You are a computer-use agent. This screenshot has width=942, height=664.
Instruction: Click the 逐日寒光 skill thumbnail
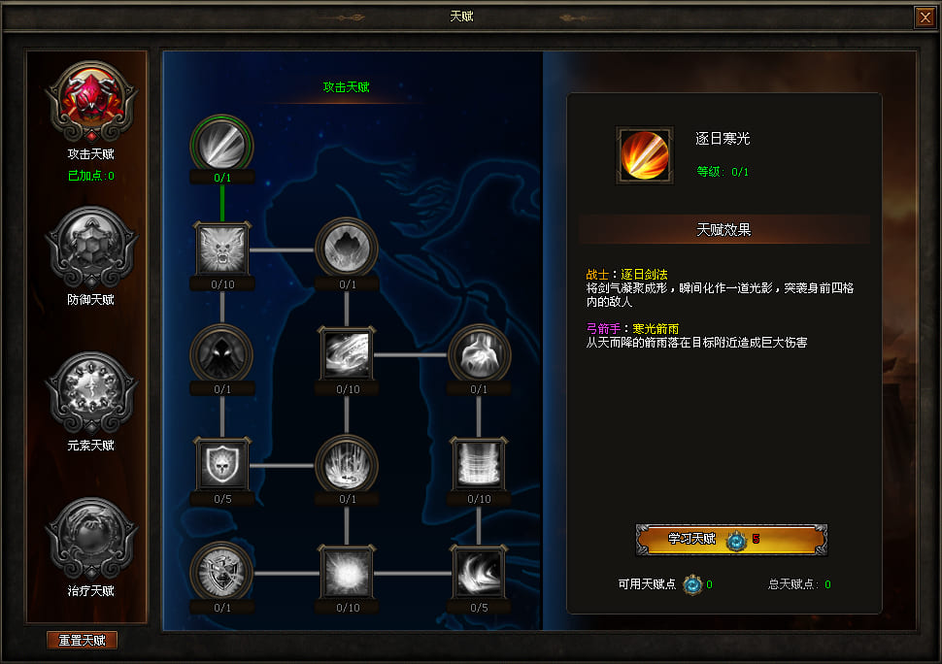(x=645, y=155)
